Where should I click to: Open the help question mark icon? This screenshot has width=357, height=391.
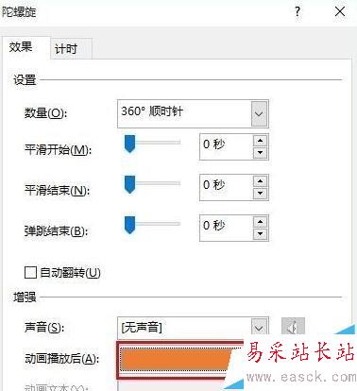[297, 12]
